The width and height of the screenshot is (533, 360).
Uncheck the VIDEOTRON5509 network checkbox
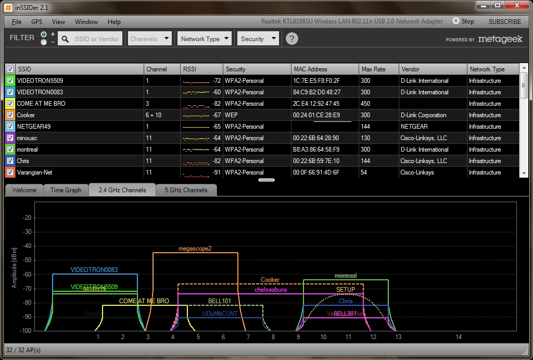10,81
